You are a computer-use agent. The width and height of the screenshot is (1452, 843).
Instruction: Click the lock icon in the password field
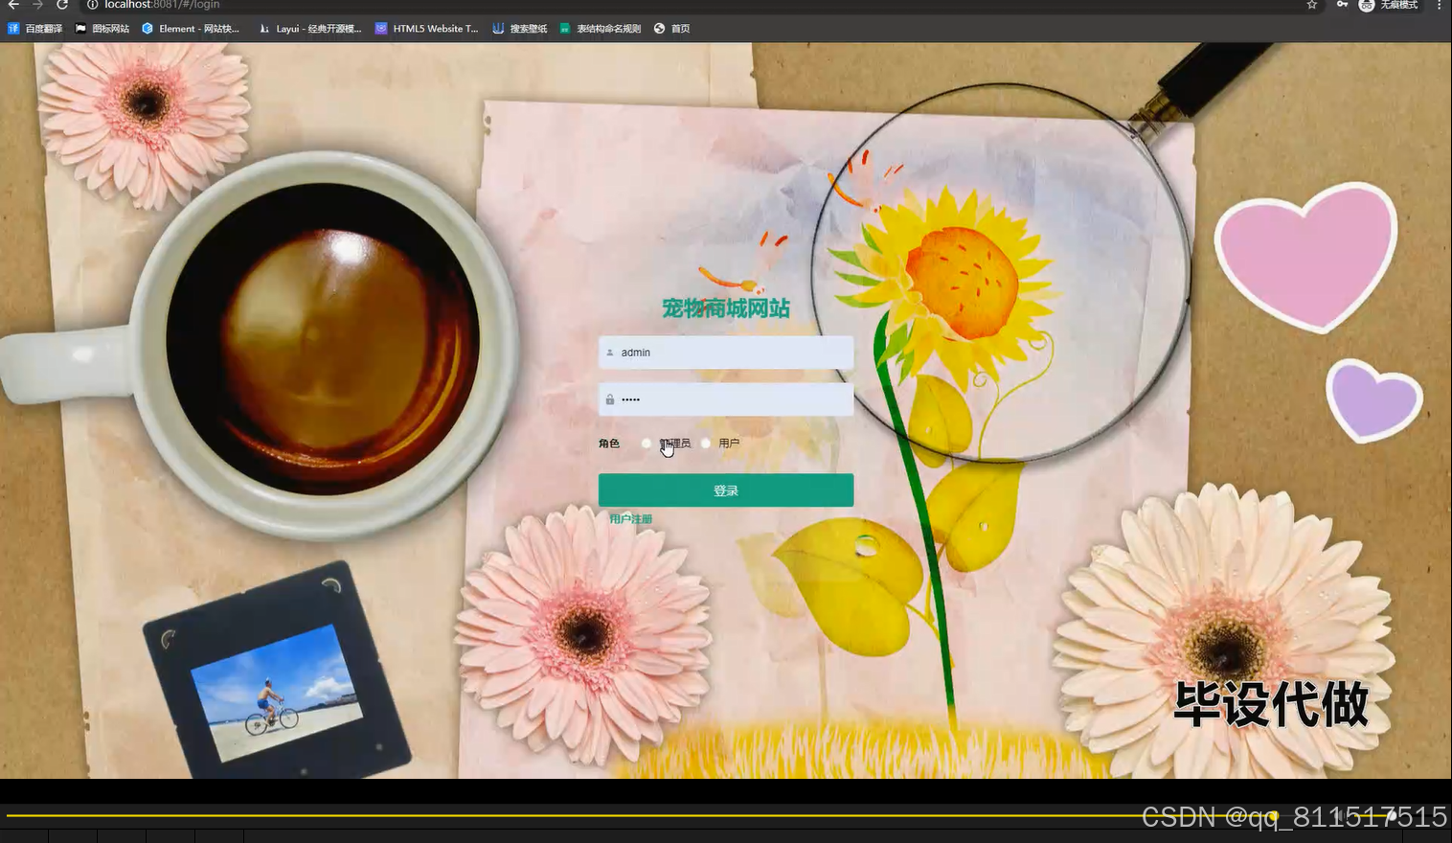tap(610, 399)
